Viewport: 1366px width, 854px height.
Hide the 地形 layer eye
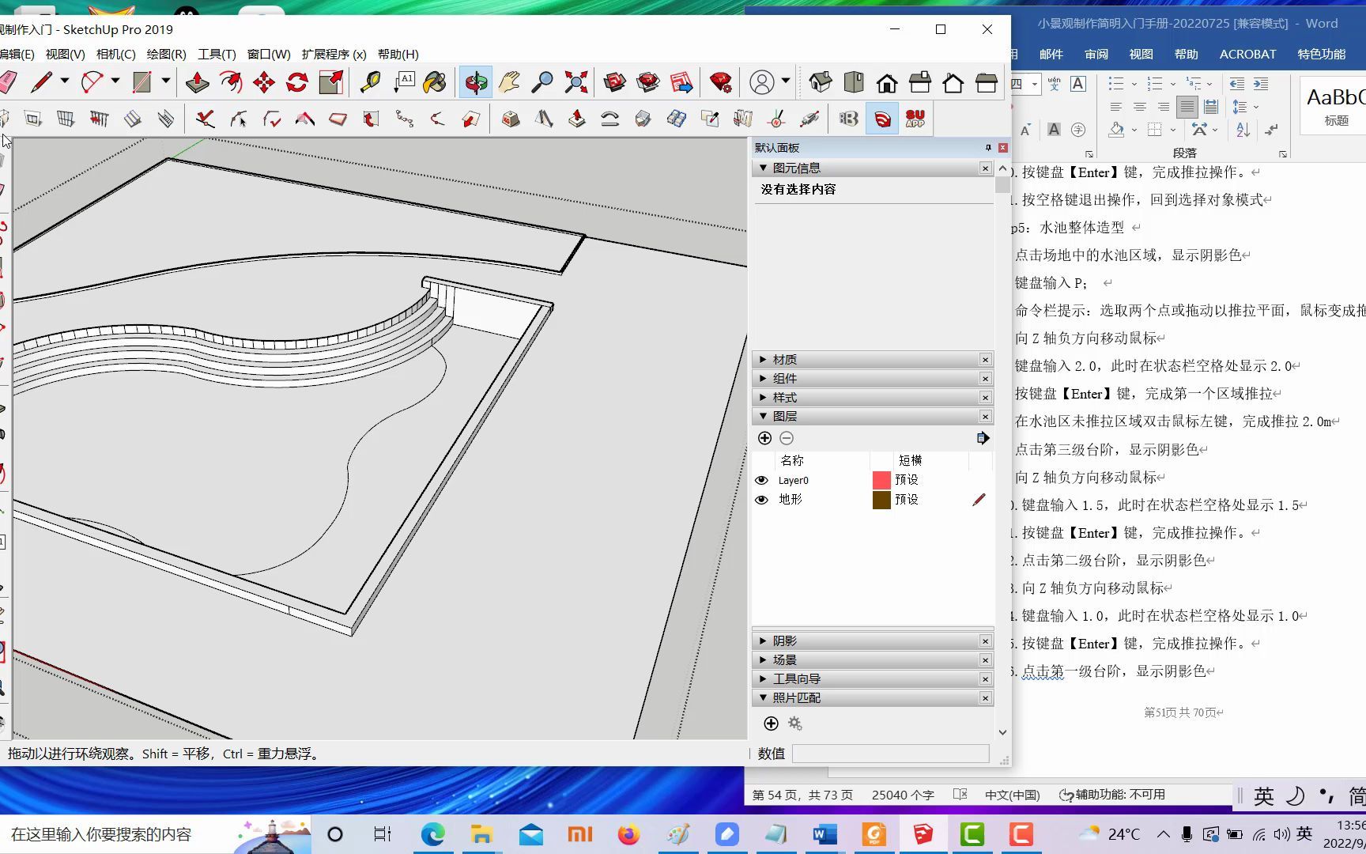[761, 500]
